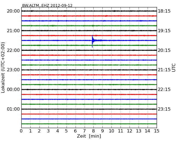Click the black trace at 22:00 local time
Screen dimensions: 178x142
[x=89, y=50]
